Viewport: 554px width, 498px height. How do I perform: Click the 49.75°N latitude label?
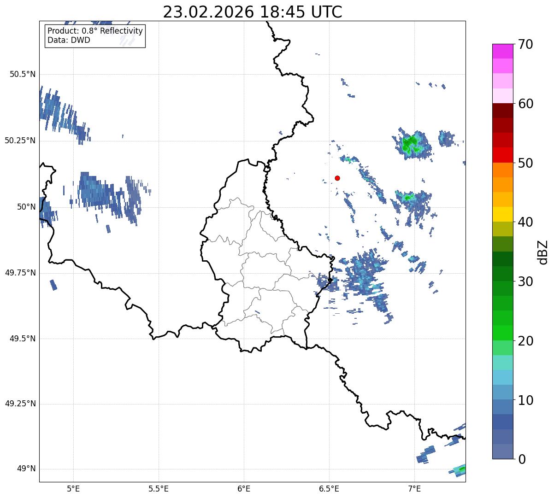pyautogui.click(x=20, y=273)
